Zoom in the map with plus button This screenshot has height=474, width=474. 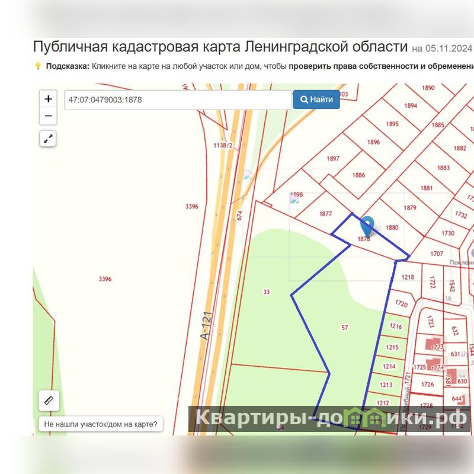pos(48,99)
